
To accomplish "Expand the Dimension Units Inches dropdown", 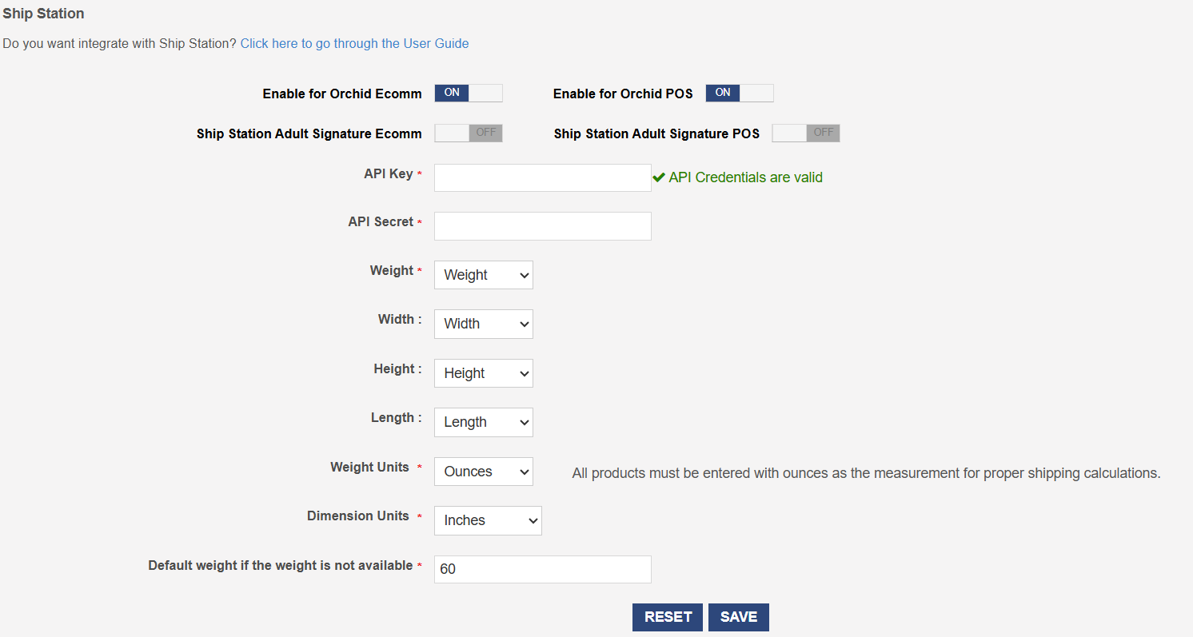I will tap(488, 520).
